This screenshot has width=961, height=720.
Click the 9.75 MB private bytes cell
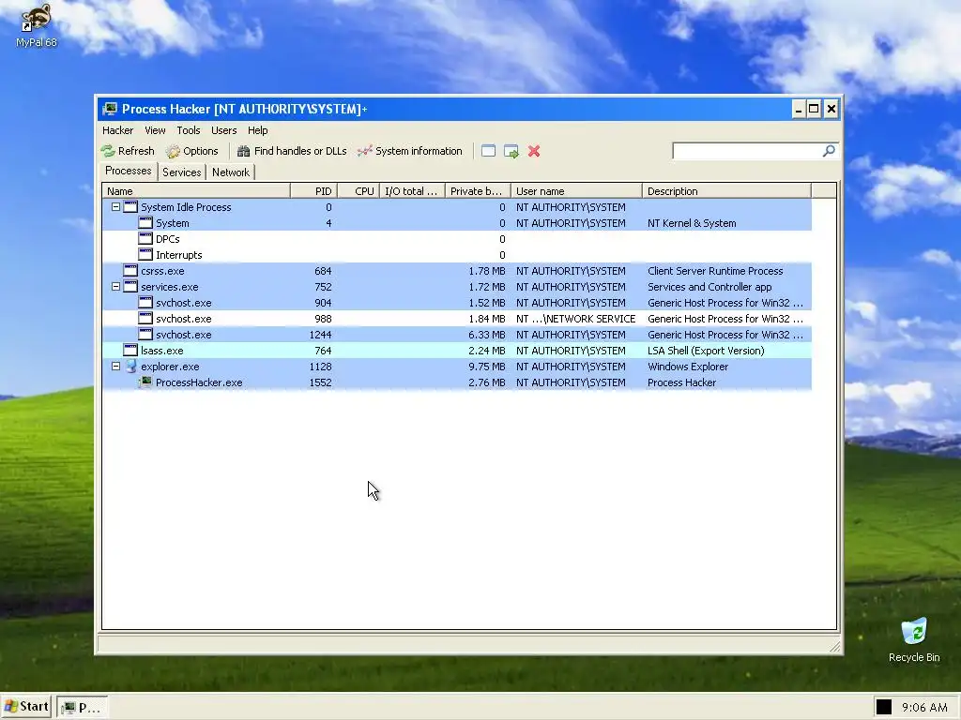click(487, 367)
